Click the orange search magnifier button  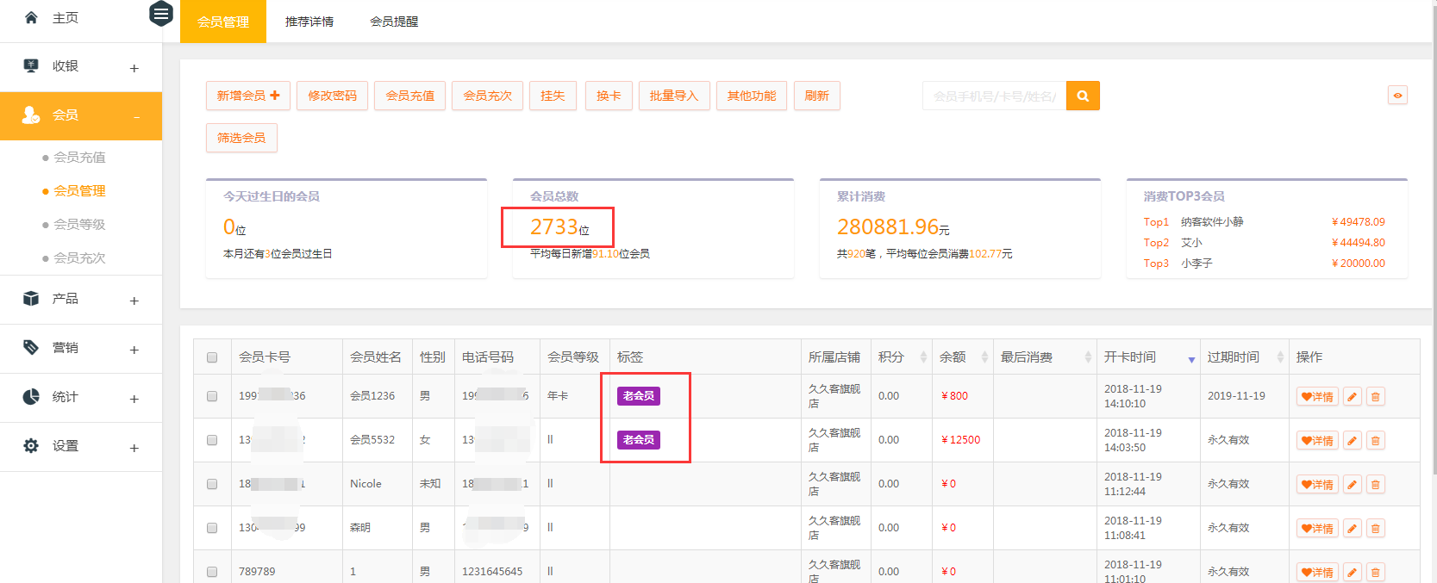(x=1083, y=96)
